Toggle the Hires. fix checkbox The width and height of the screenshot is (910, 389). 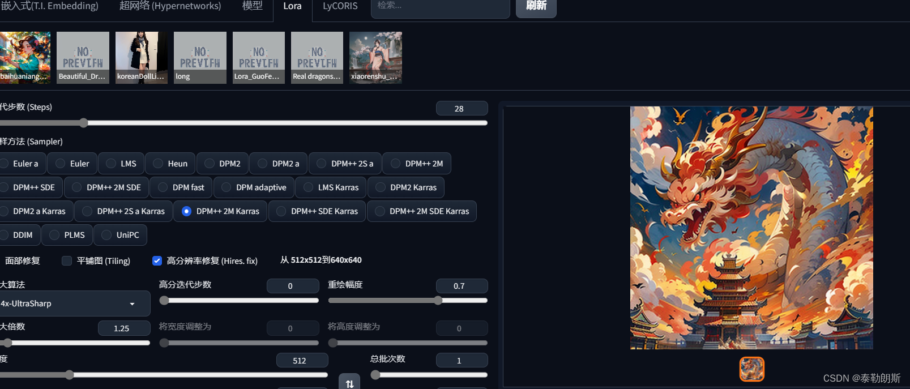click(x=157, y=260)
